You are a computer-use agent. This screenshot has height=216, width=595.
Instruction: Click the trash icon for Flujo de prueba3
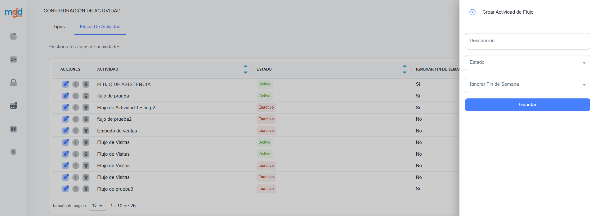pos(86,189)
